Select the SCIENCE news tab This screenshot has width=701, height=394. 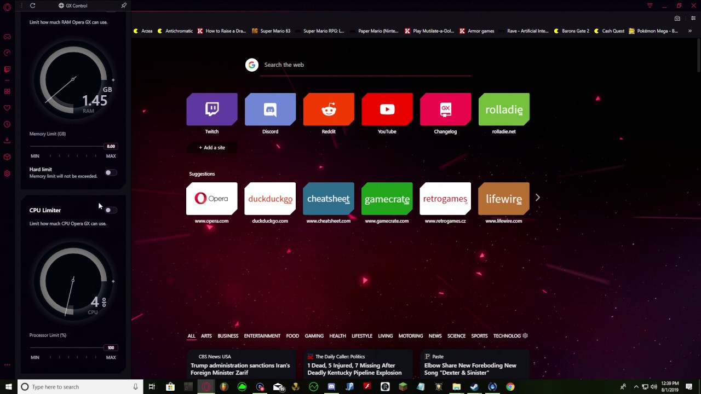pos(456,336)
